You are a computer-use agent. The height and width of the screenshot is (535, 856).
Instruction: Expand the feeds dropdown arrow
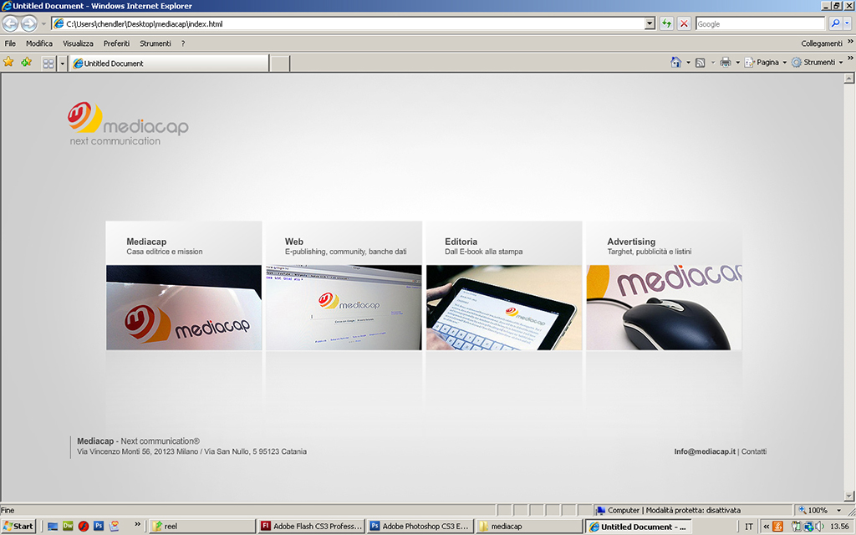(712, 63)
